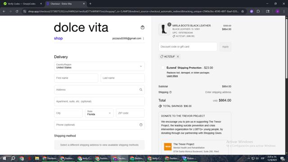Select the Checkout Dolce Vita tab

pos(65,4)
